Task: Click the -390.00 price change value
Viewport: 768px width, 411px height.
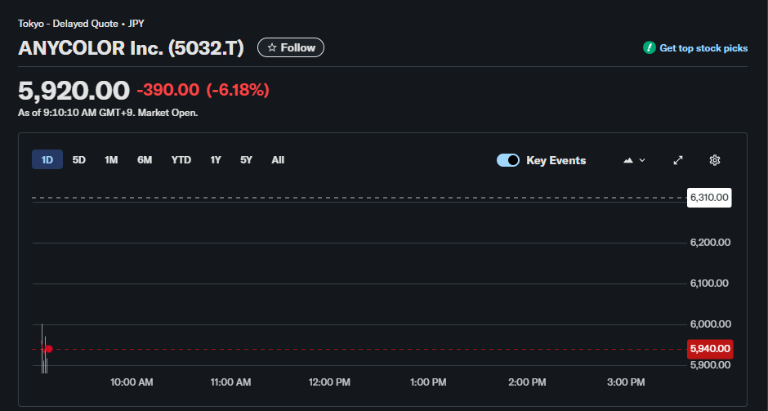Action: pos(168,90)
